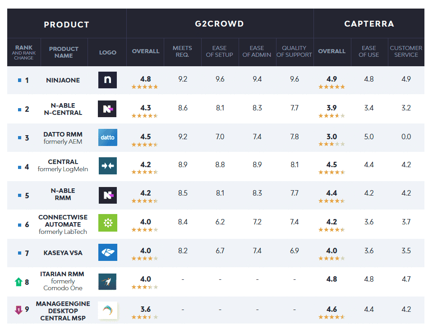Click the G2CROWD group header
The width and height of the screenshot is (433, 333).
click(x=220, y=24)
